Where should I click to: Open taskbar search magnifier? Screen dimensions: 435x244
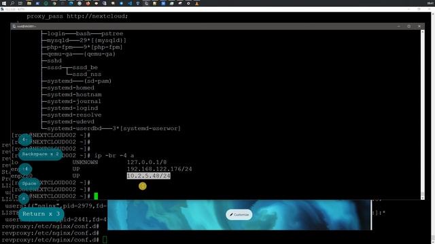pyautogui.click(x=12, y=3)
